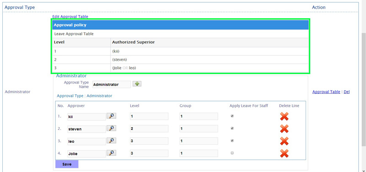Focus the Approval Type Name field

(x=112, y=85)
